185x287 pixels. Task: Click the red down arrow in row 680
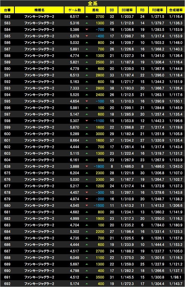pos(87,206)
